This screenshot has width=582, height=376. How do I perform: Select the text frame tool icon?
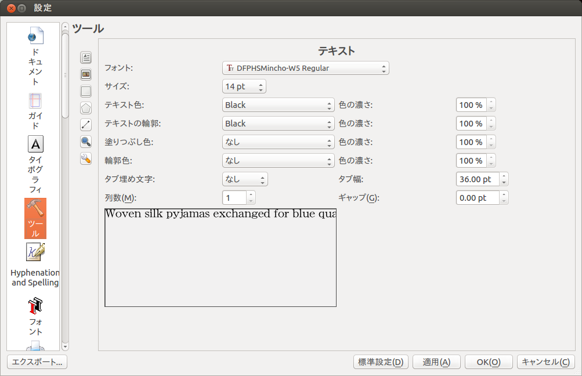pos(86,57)
